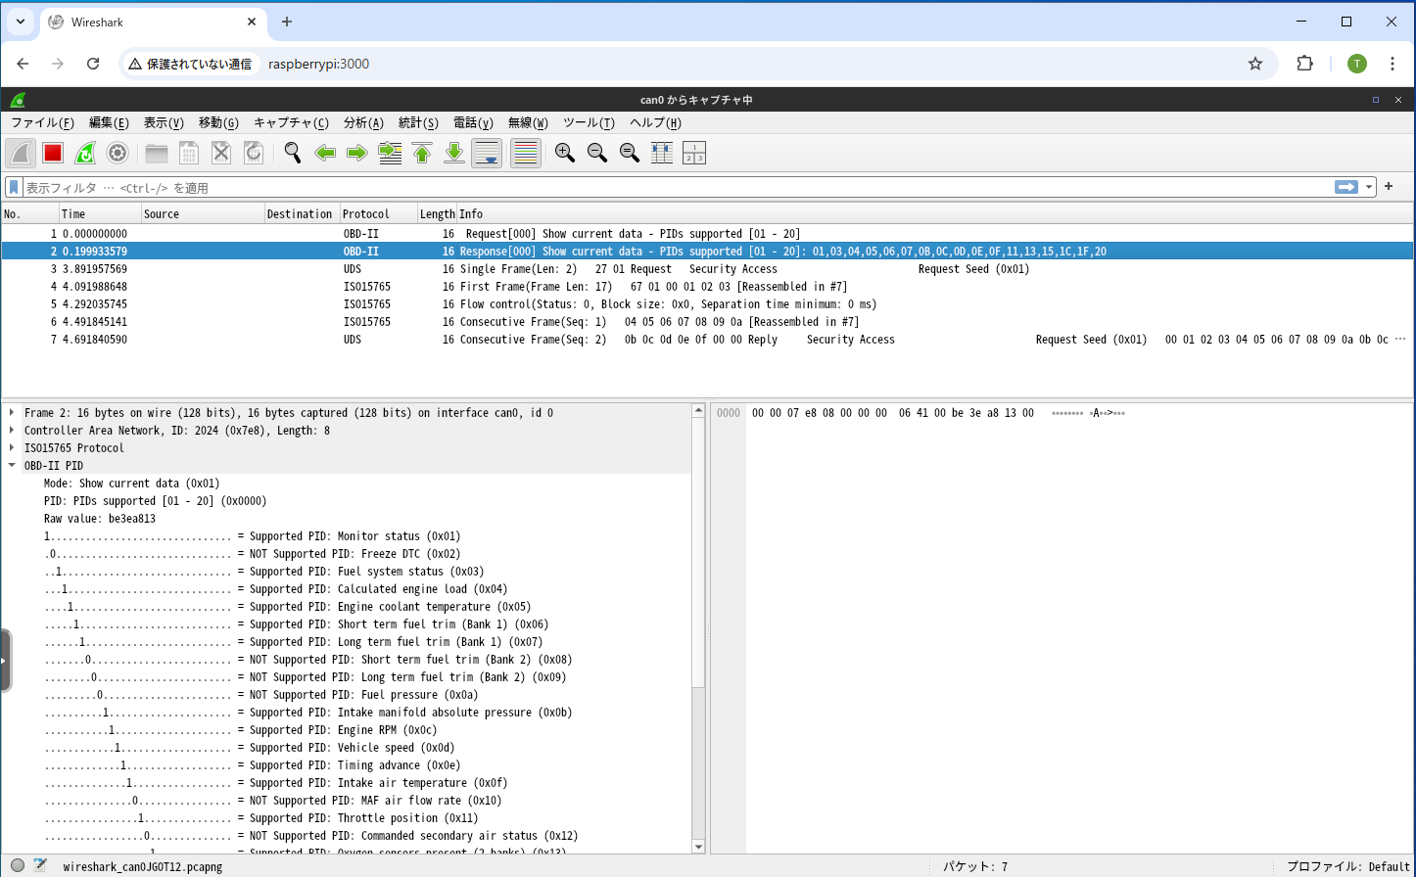The image size is (1416, 877).
Task: Open the find packet tool
Action: tap(291, 153)
